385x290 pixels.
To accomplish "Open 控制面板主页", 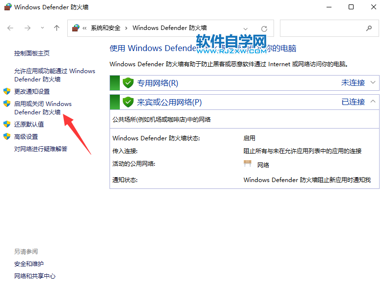I will [32, 53].
